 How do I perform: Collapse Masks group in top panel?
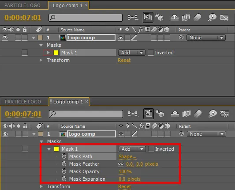click(x=41, y=45)
